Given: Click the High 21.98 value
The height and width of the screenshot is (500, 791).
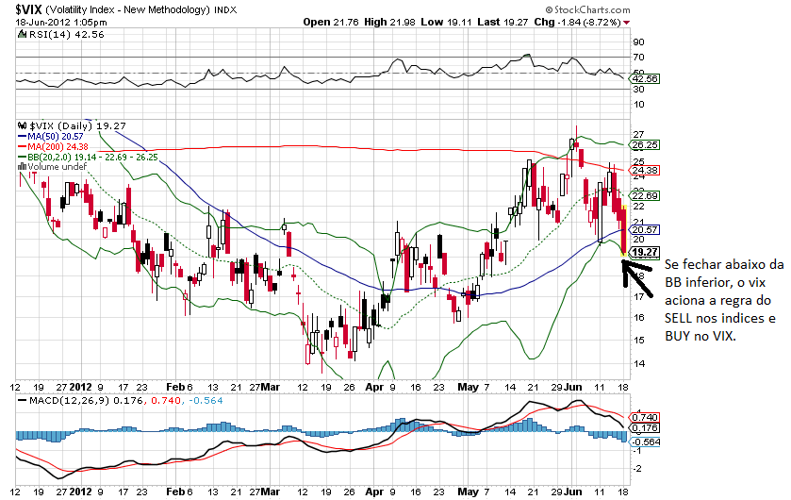Looking at the screenshot, I should (389, 23).
